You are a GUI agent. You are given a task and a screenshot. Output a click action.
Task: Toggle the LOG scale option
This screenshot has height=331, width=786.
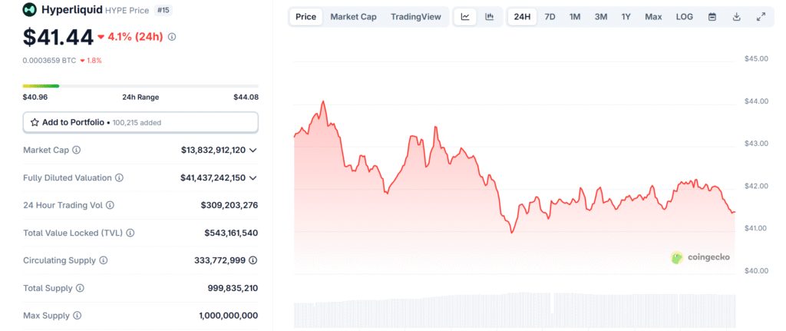pos(684,17)
